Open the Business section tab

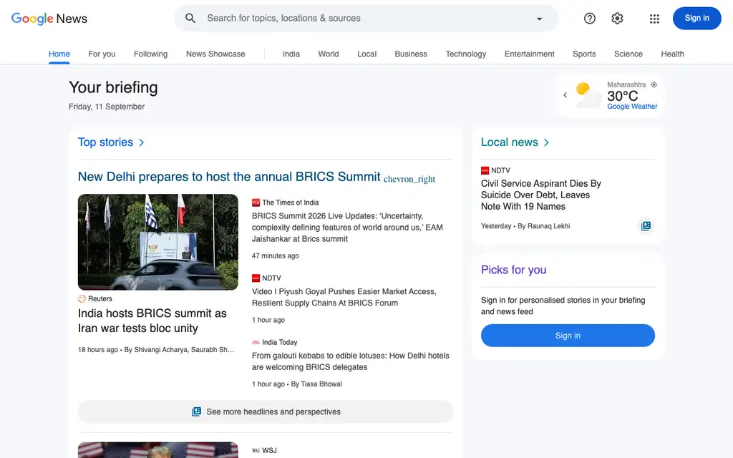(411, 54)
